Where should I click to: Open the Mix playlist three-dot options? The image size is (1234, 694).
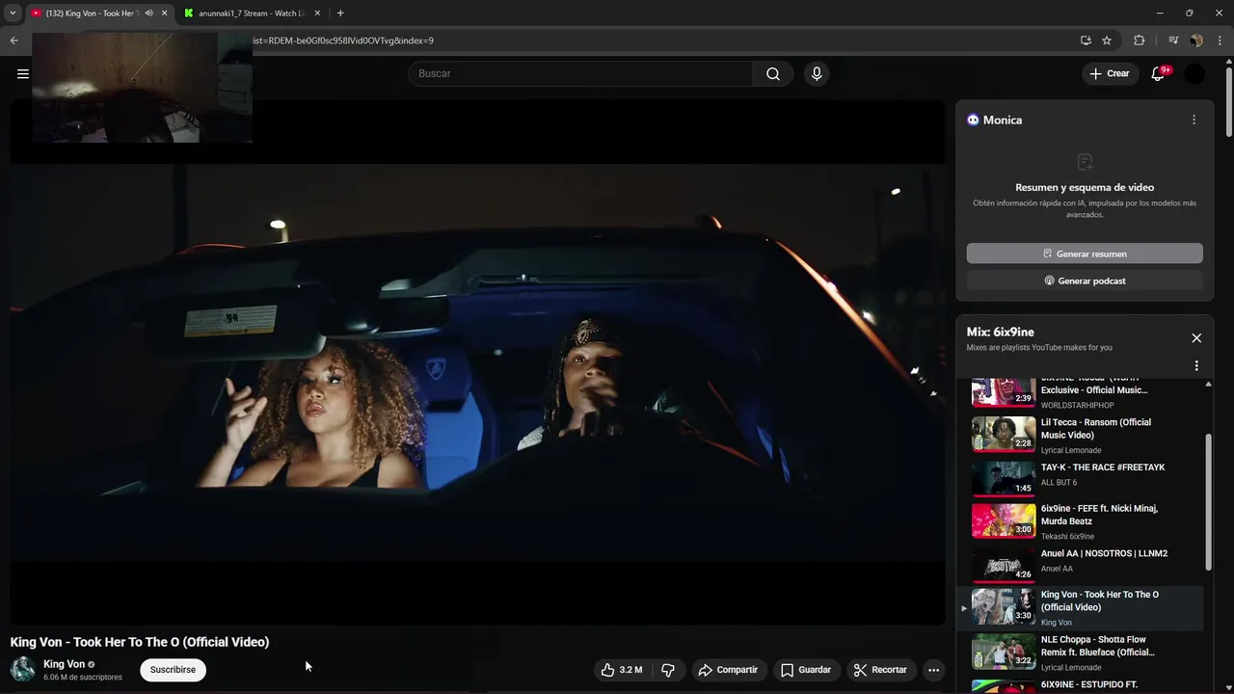pyautogui.click(x=1196, y=366)
